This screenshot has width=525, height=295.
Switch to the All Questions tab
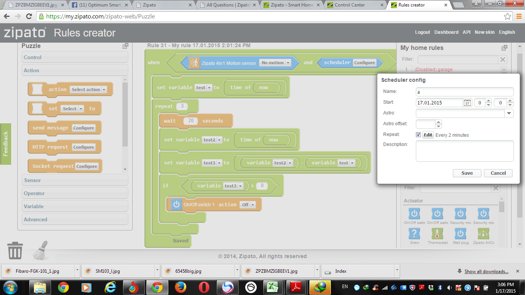point(228,5)
